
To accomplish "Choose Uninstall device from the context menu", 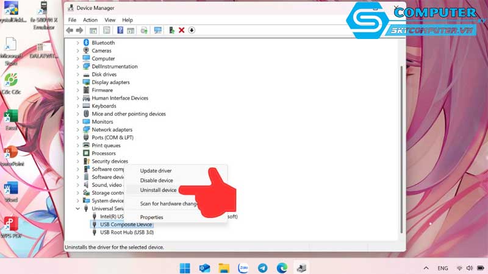I will (x=158, y=190).
